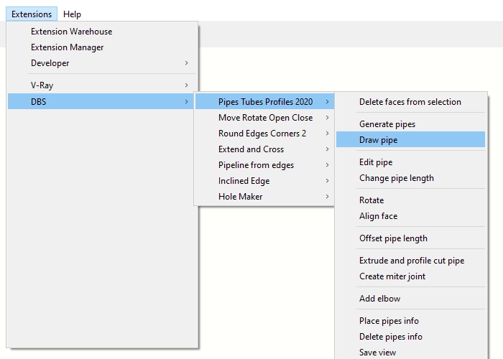Open the Extensions menu
The height and width of the screenshot is (359, 503).
click(x=32, y=14)
